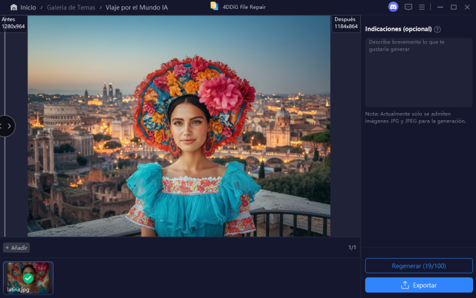The height and width of the screenshot is (298, 476).
Task: Click the Después 1184x864 label
Action: (x=346, y=23)
